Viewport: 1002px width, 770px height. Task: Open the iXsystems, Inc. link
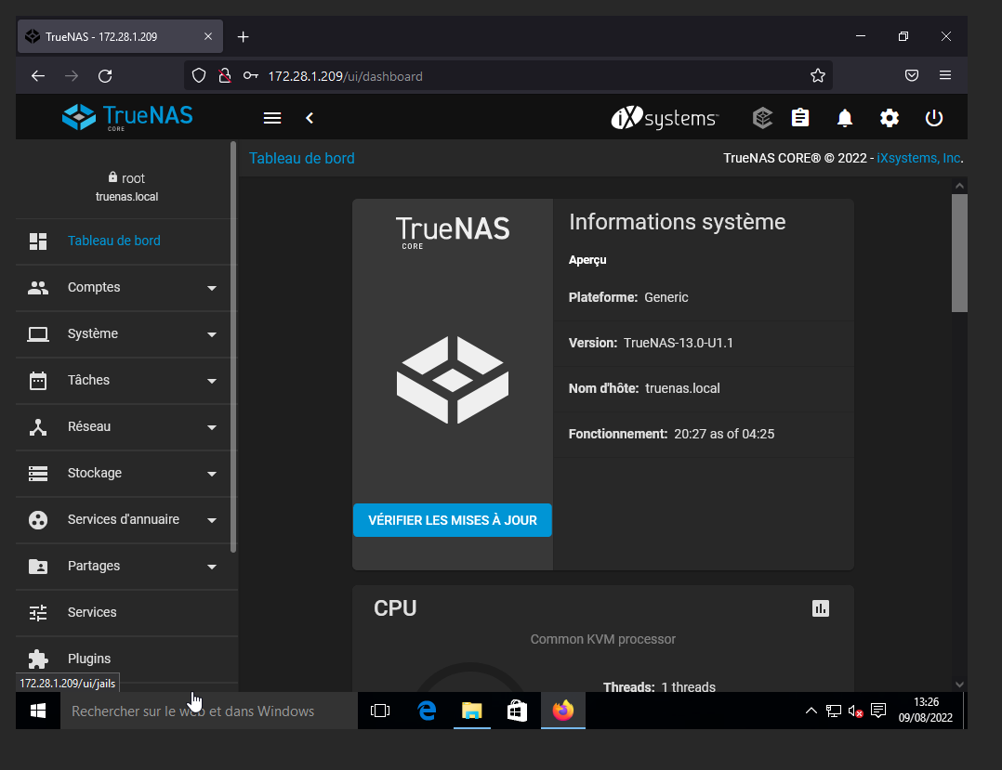(x=918, y=158)
